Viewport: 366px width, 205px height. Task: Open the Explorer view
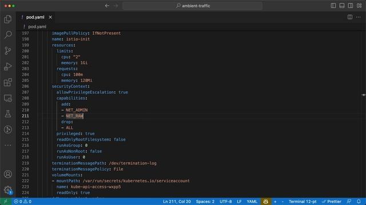pyautogui.click(x=8, y=19)
